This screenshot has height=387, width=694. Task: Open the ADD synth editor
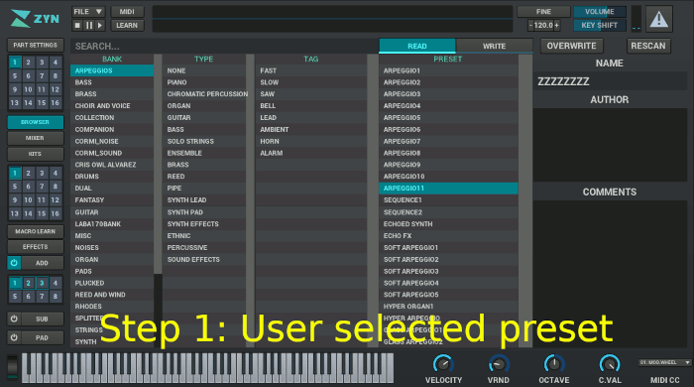[42, 263]
